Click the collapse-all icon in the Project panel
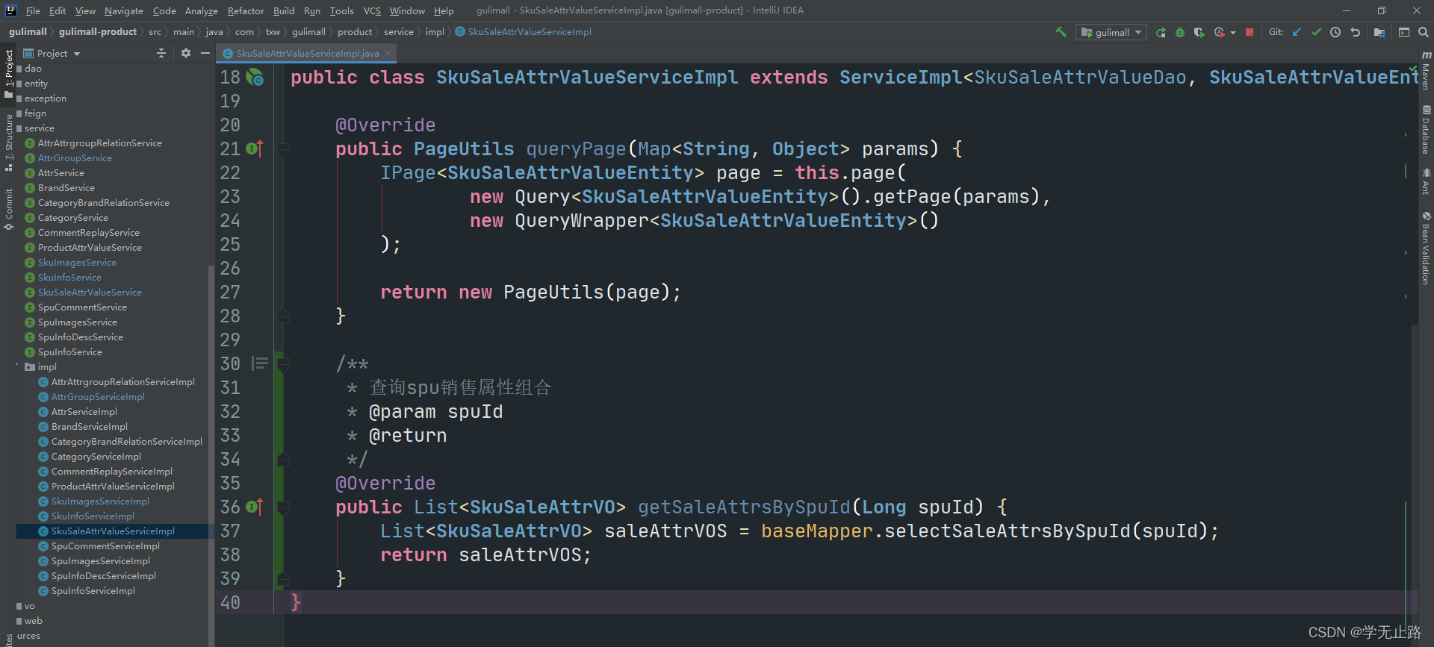Image resolution: width=1434 pixels, height=647 pixels. coord(161,53)
